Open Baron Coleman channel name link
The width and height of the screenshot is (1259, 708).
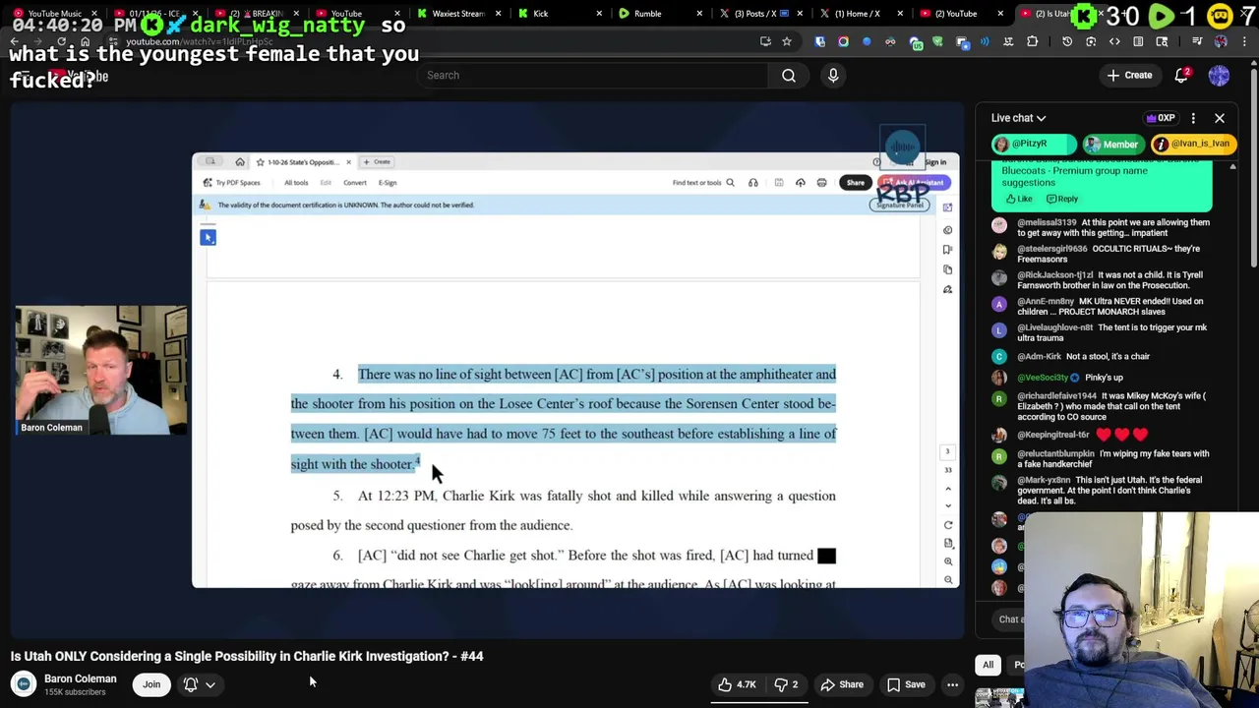click(80, 678)
